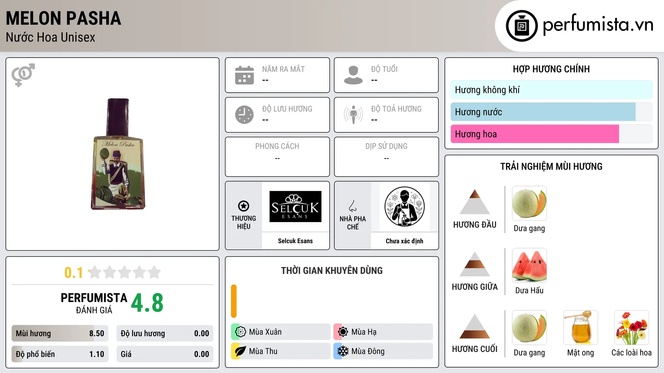Click the 0.1 user rating value
Image resolution: width=664 pixels, height=373 pixels.
[74, 273]
